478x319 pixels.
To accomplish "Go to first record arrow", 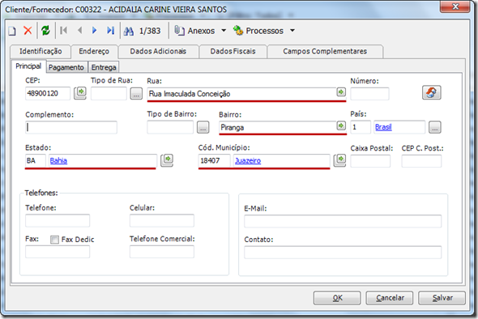I will coord(64,30).
